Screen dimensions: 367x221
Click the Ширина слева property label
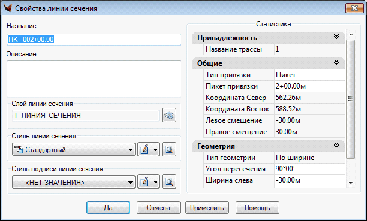229,180
